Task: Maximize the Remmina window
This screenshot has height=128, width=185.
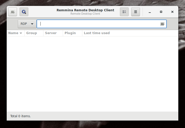Action: (x=161, y=12)
